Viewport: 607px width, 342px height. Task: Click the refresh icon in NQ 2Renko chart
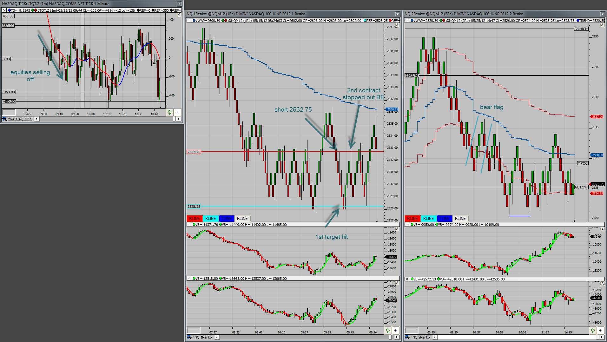click(593, 331)
